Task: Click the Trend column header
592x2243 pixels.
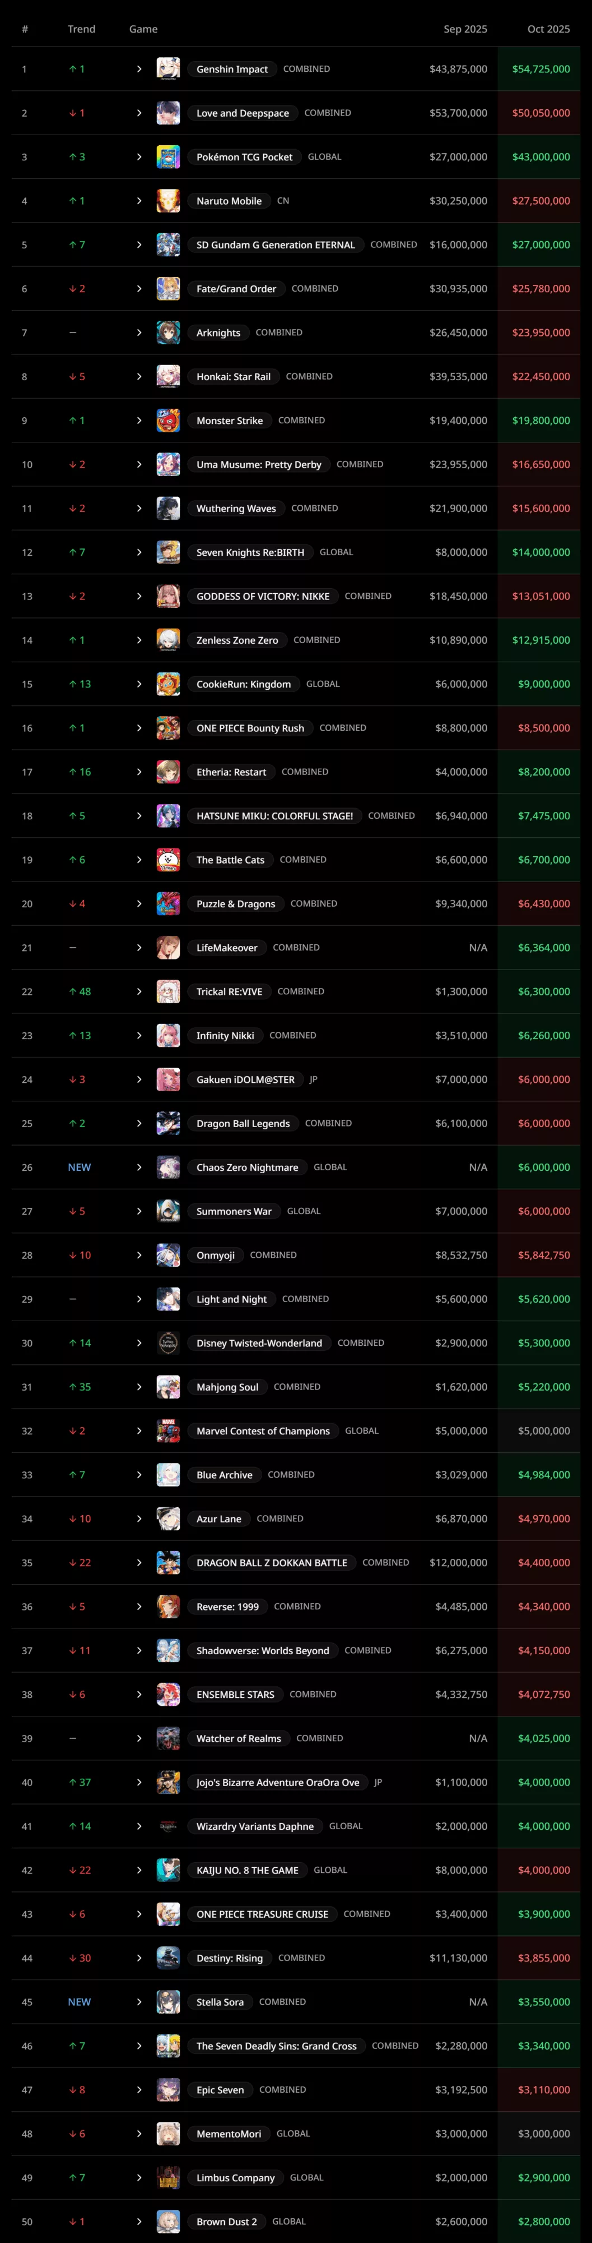Action: coord(82,29)
